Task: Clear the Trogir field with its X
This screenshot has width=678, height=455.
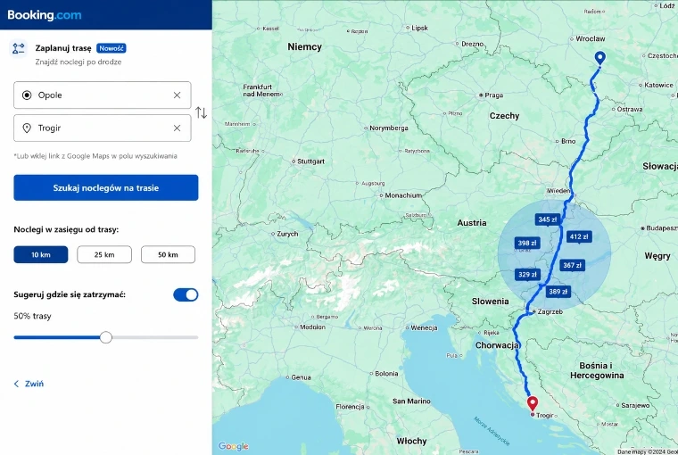Action: point(177,128)
